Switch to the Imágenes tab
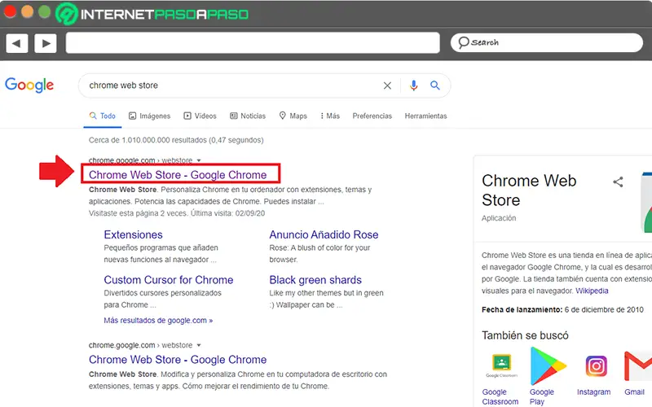652x407 pixels. (149, 116)
